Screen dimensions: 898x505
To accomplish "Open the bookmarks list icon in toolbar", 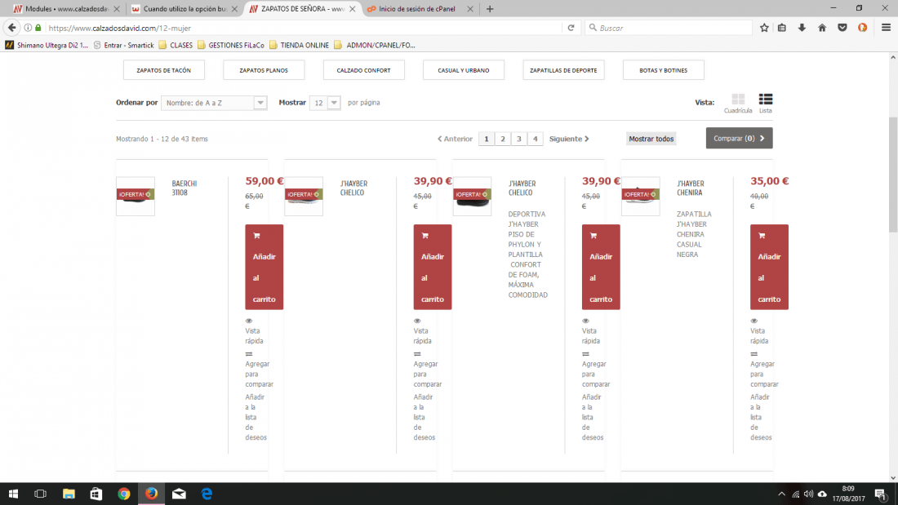I will pos(782,28).
